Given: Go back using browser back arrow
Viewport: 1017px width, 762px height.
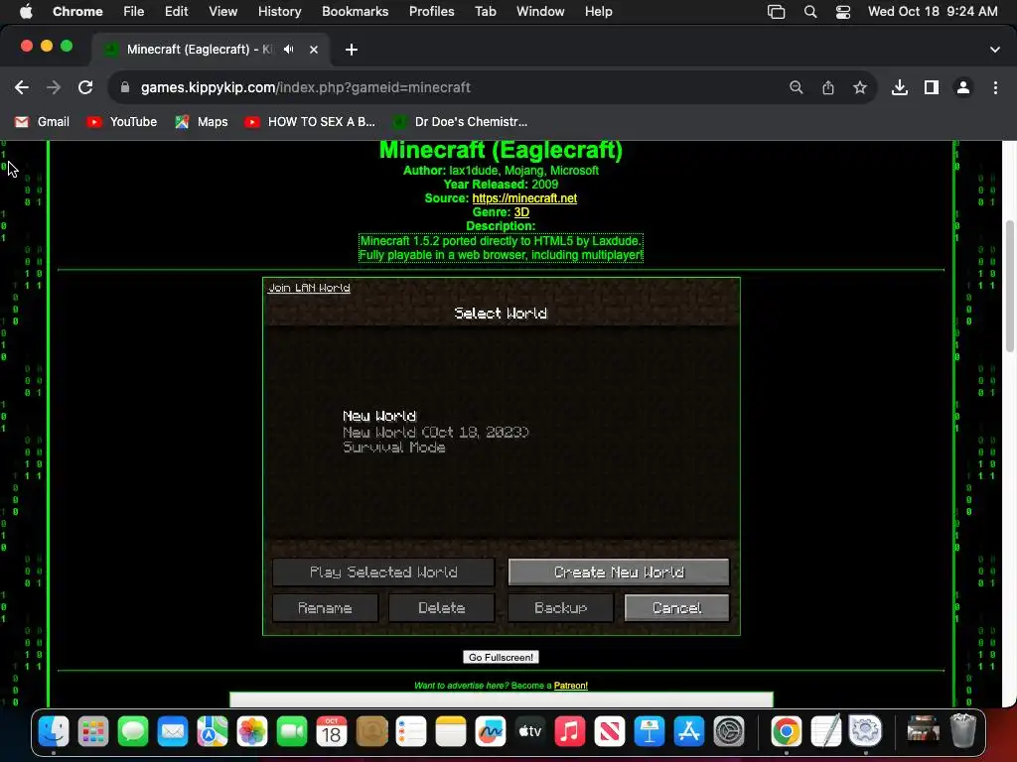Looking at the screenshot, I should [x=22, y=87].
